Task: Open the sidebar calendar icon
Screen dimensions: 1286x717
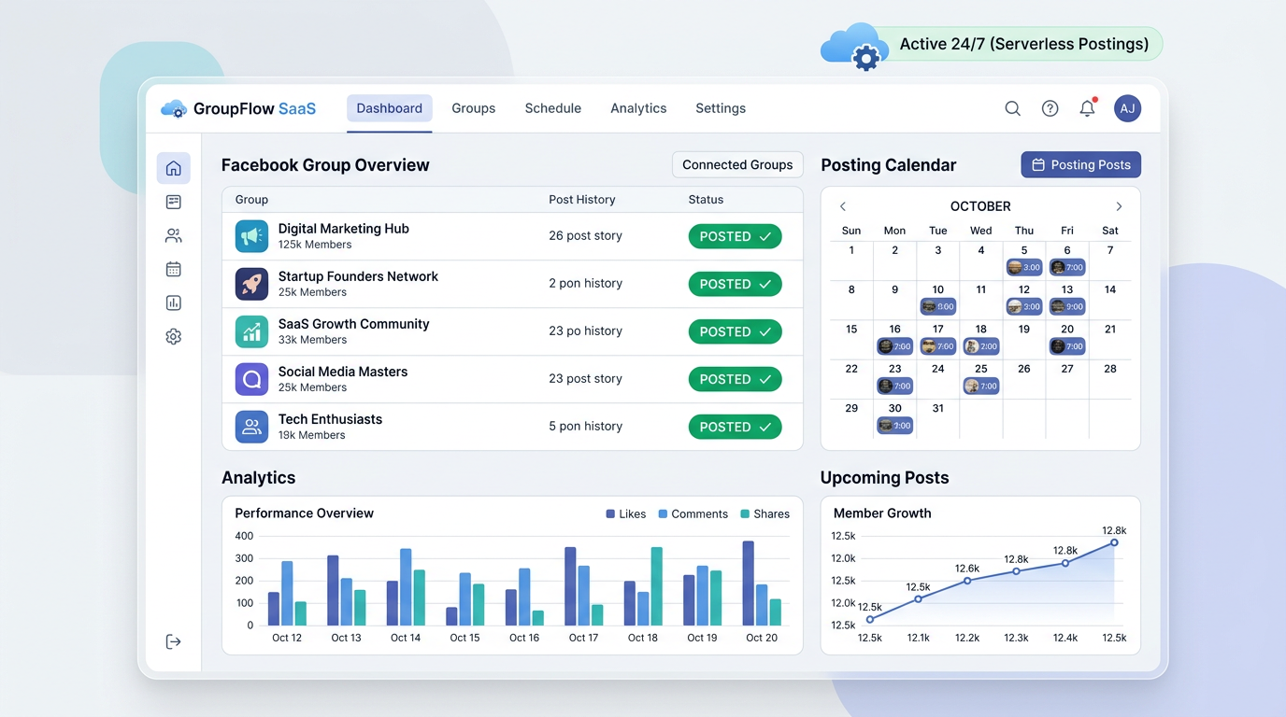Action: coord(173,269)
